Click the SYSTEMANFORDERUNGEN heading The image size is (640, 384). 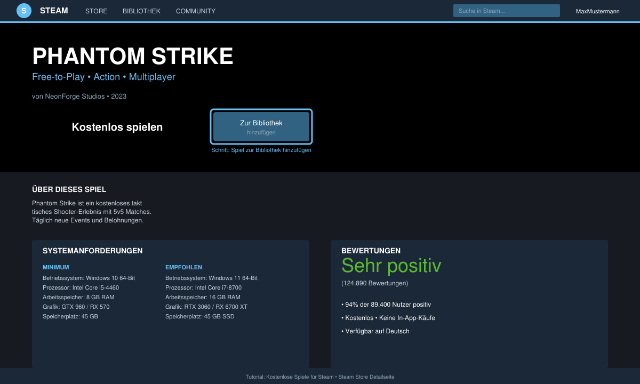pyautogui.click(x=92, y=251)
